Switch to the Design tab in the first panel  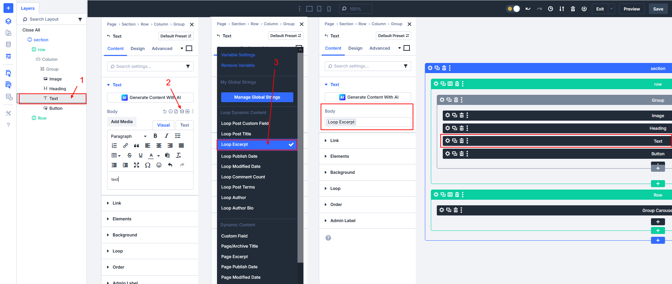click(x=138, y=49)
